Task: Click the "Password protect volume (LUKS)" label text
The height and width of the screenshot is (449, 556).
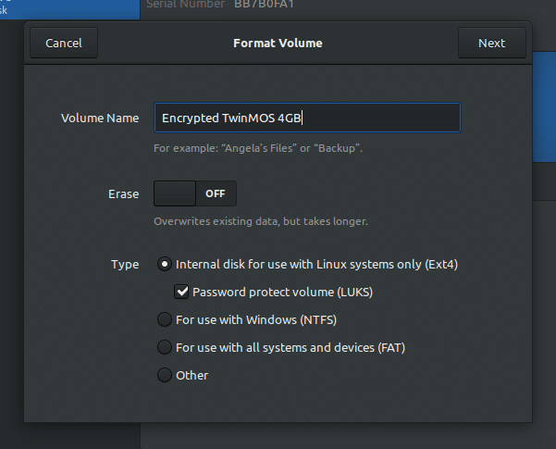Action: [x=283, y=292]
